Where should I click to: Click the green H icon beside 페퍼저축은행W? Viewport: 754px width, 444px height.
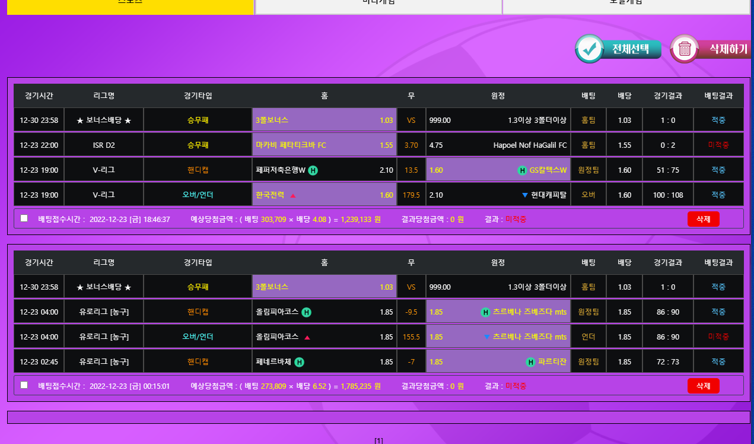point(313,170)
